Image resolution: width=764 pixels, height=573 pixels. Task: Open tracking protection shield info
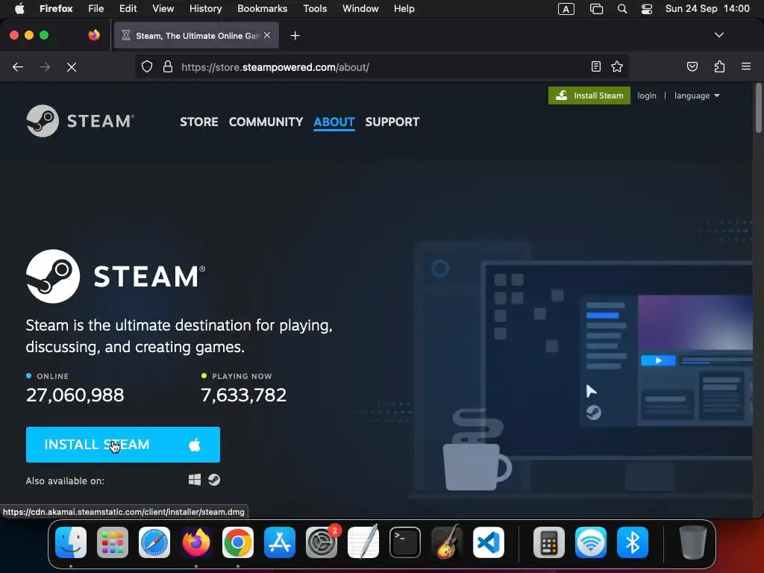[x=147, y=66]
